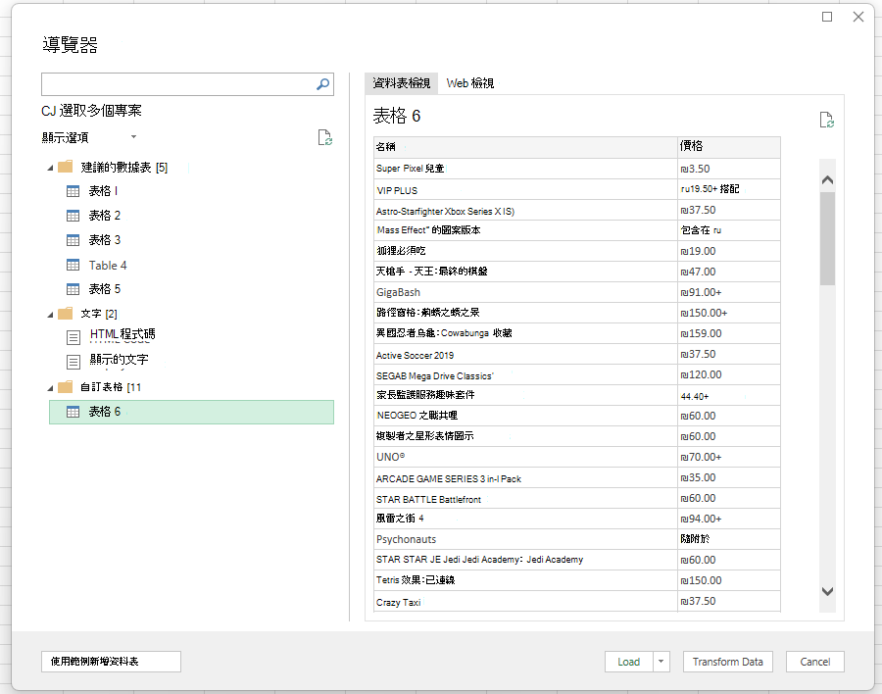This screenshot has width=882, height=694.
Task: Click the table icon of selected 表格 6
Action: [x=73, y=412]
